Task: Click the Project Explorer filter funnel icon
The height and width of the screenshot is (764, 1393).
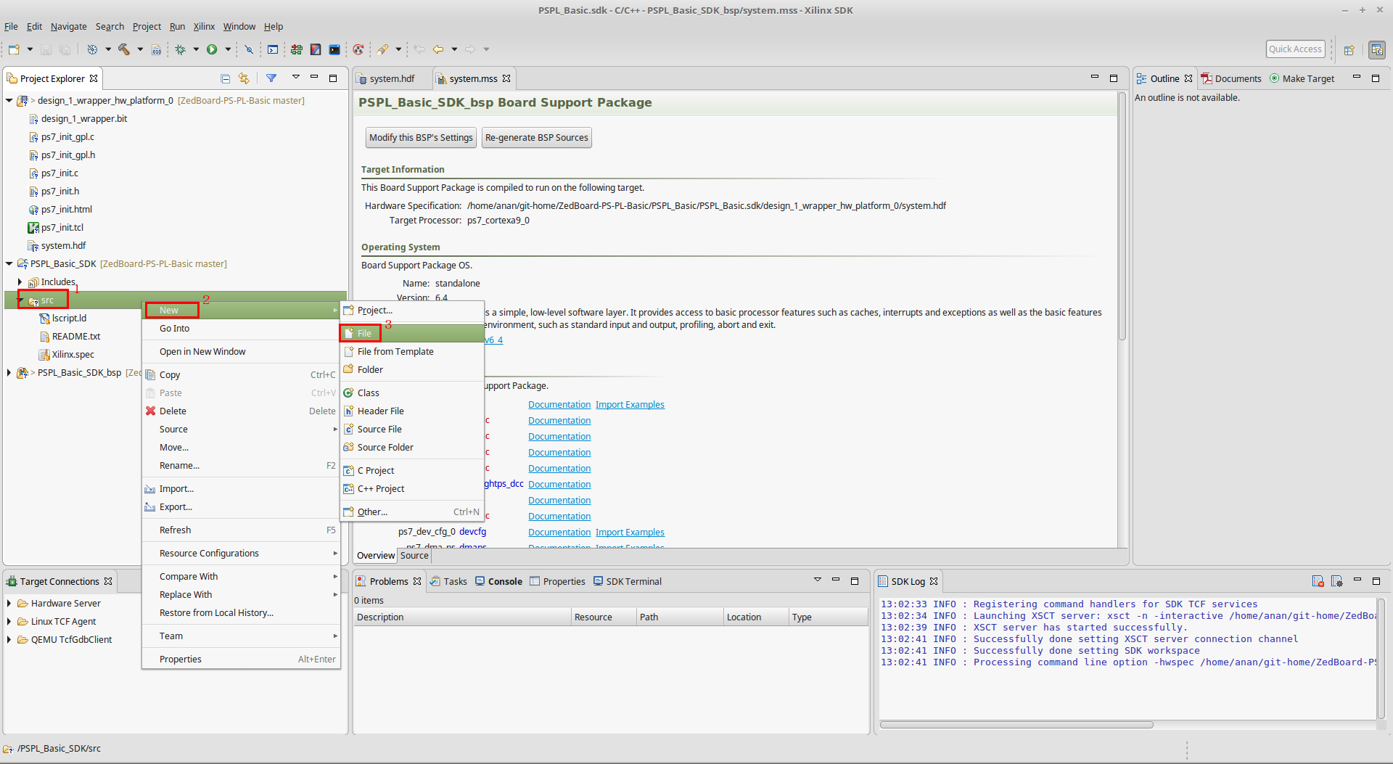Action: (271, 78)
